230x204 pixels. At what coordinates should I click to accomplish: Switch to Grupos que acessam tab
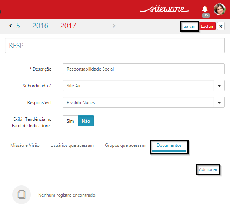coord(125,145)
